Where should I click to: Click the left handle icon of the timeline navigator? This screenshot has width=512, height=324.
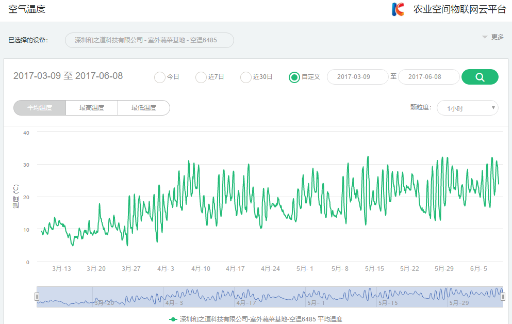[37, 296]
